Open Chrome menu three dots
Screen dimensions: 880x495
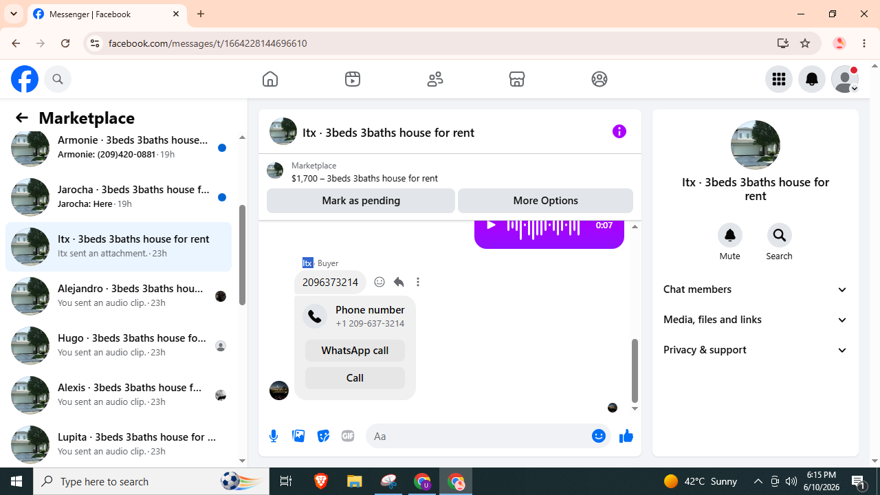point(864,43)
